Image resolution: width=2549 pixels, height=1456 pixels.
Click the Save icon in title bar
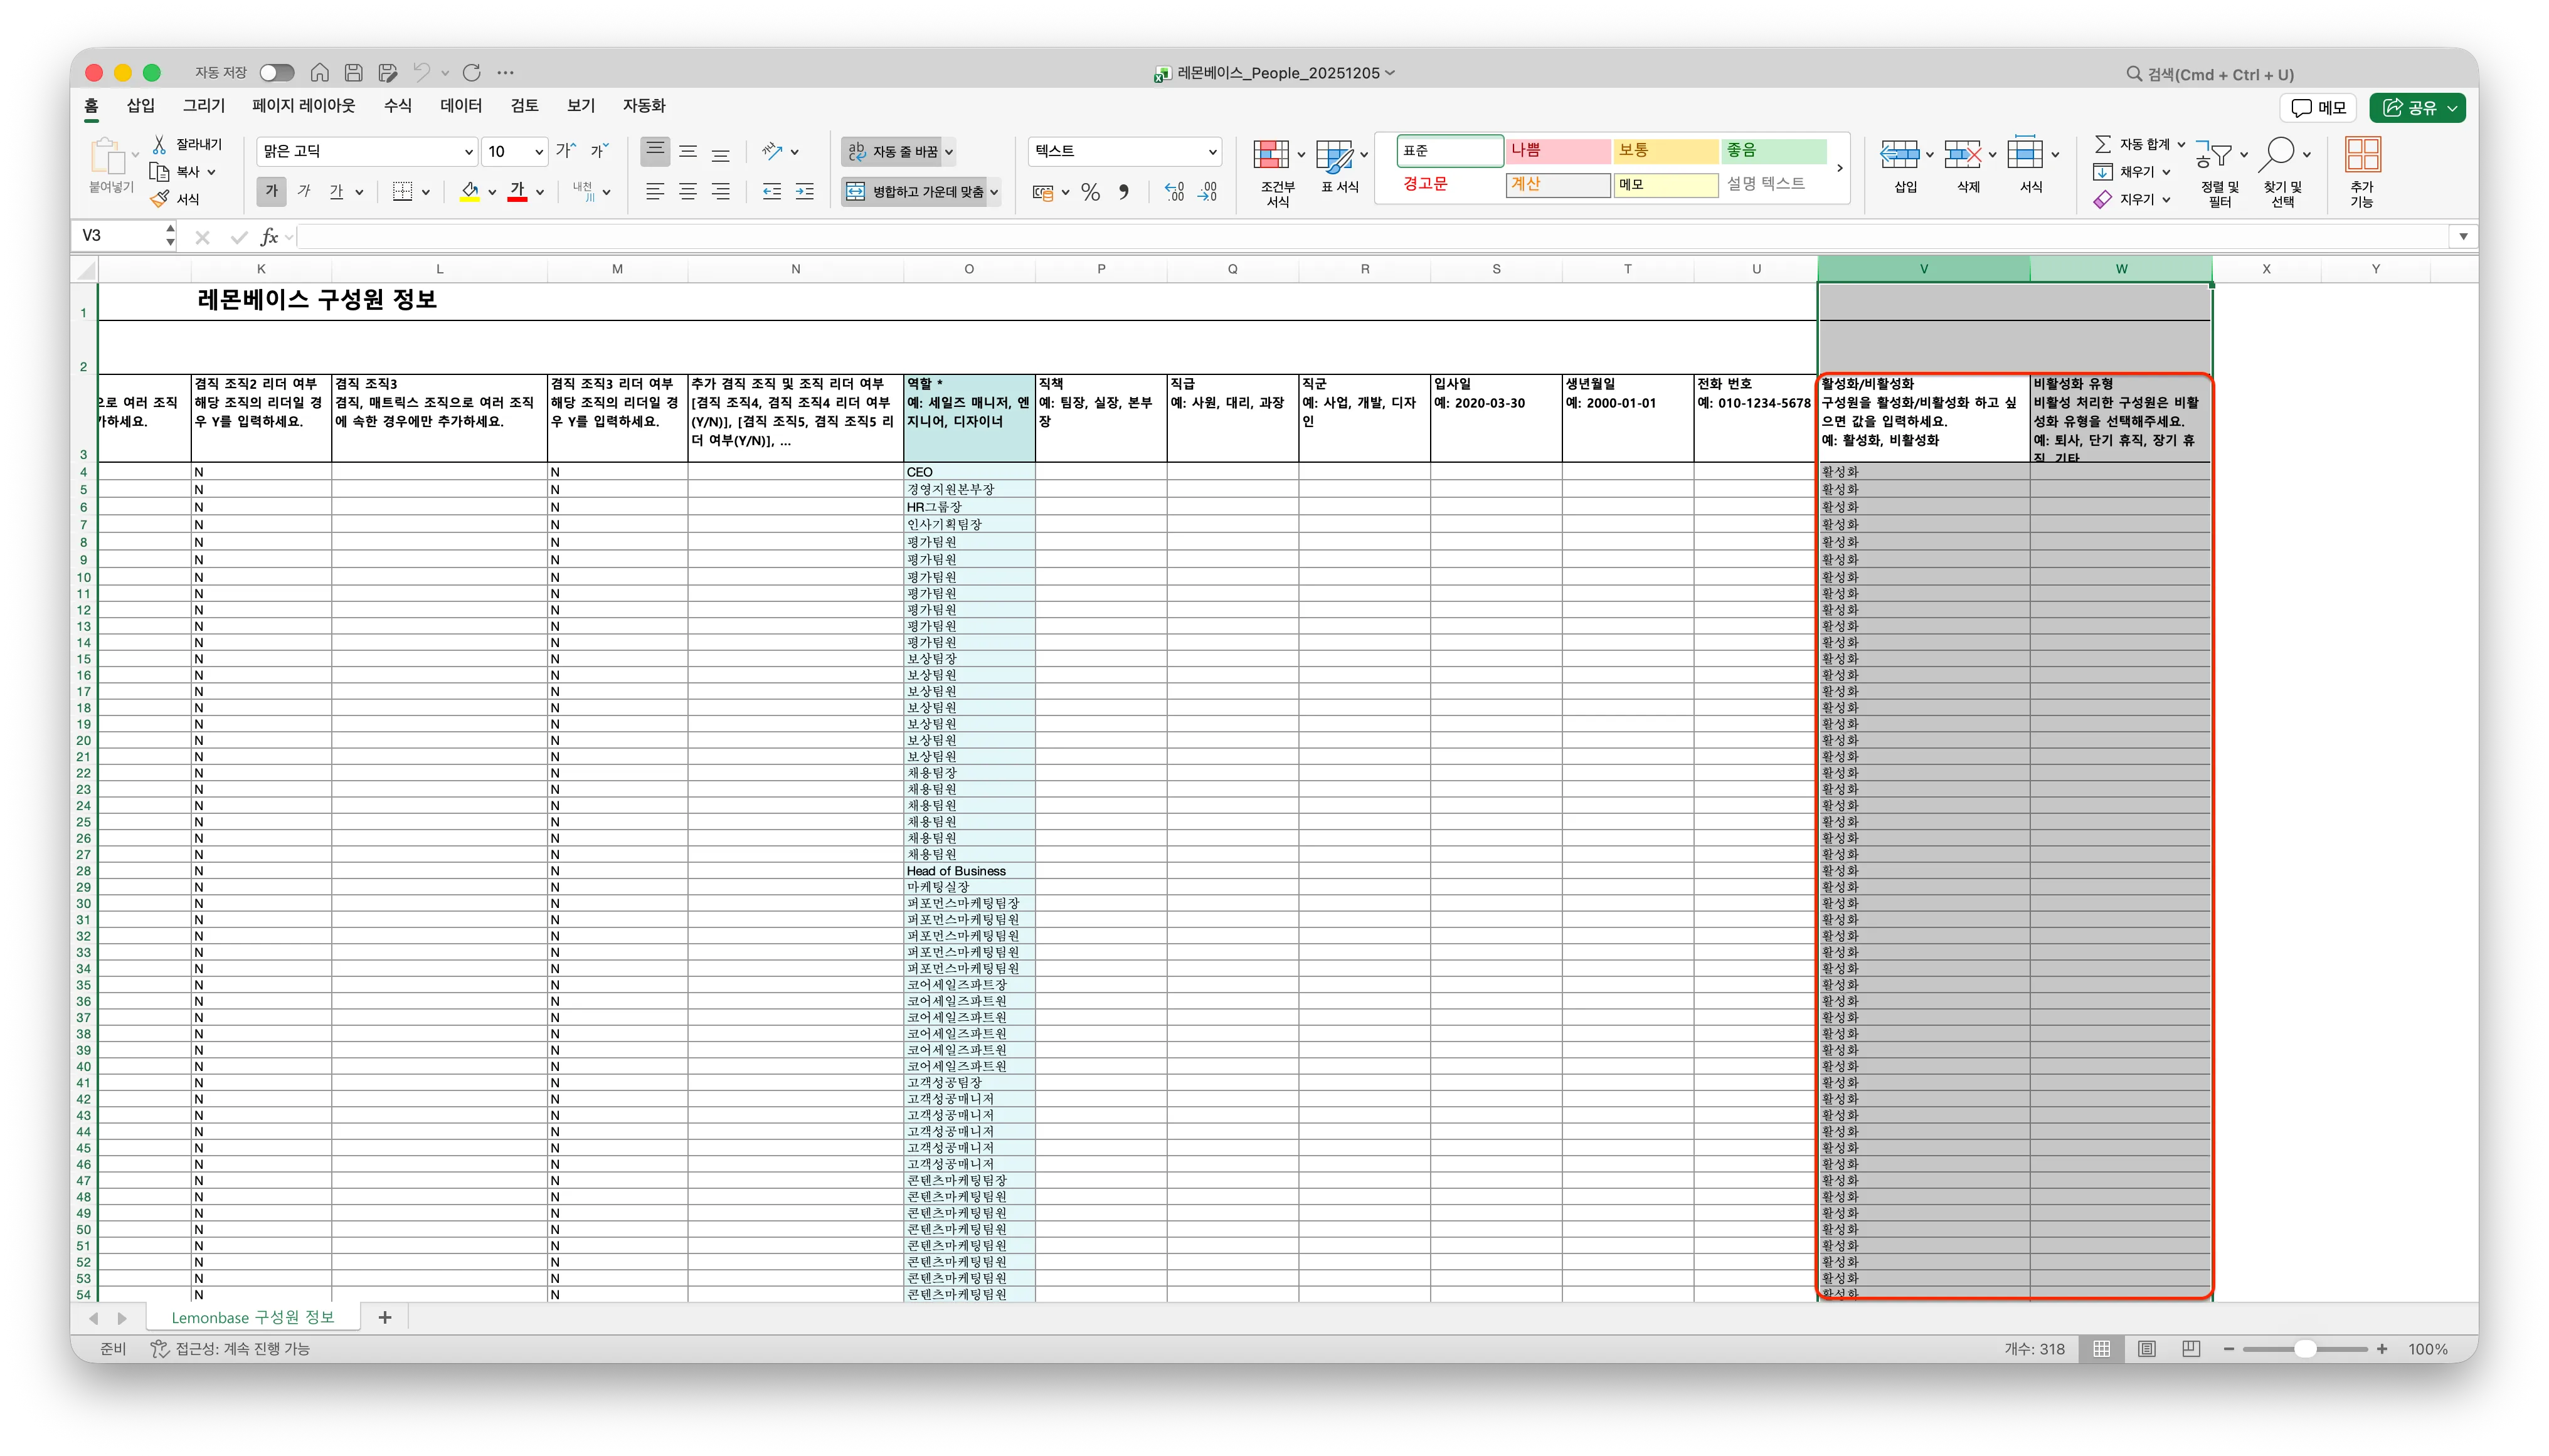[x=353, y=73]
